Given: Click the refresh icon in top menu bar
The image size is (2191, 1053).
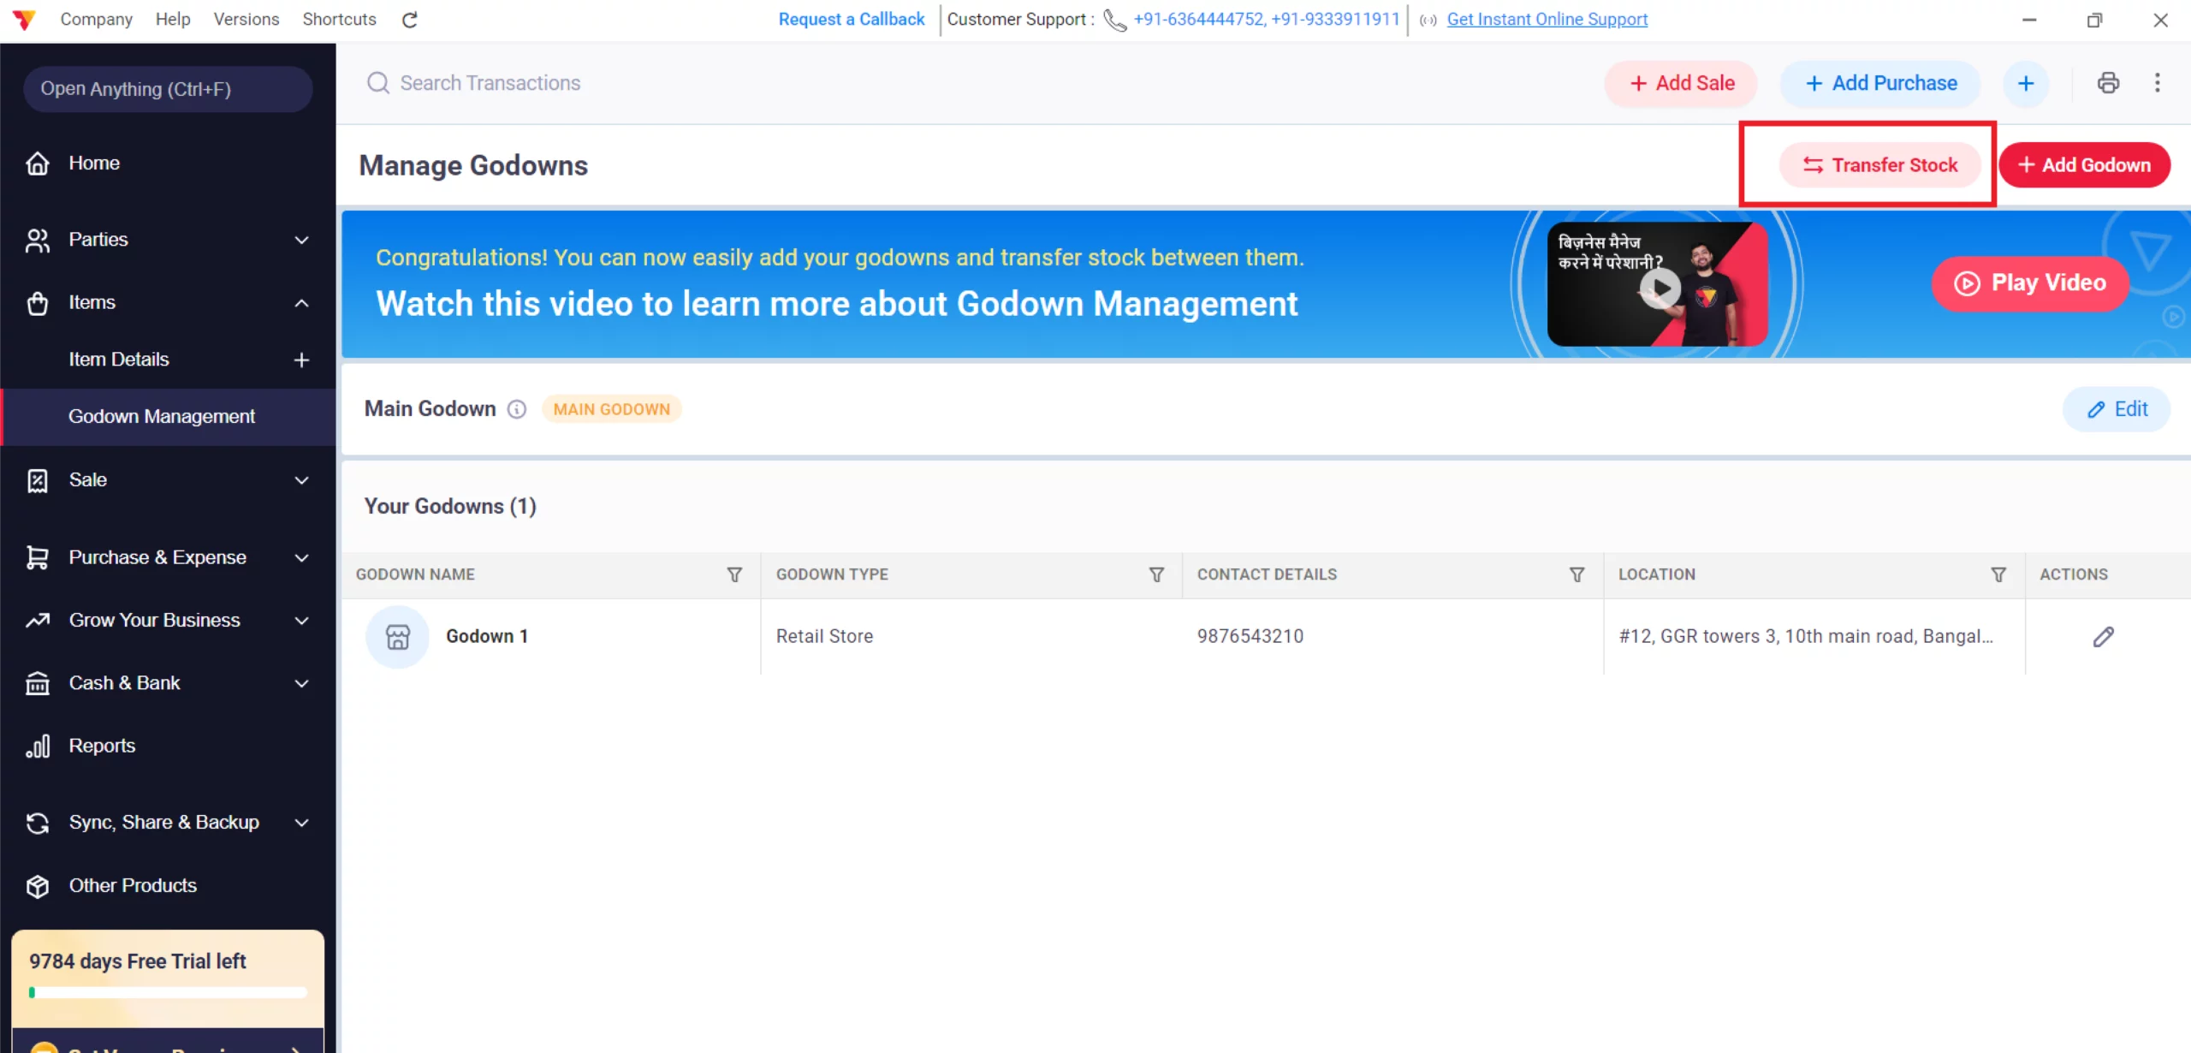Looking at the screenshot, I should pos(410,20).
